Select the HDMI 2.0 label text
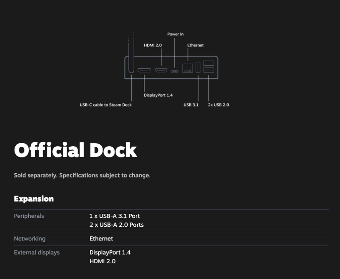 pos(153,45)
